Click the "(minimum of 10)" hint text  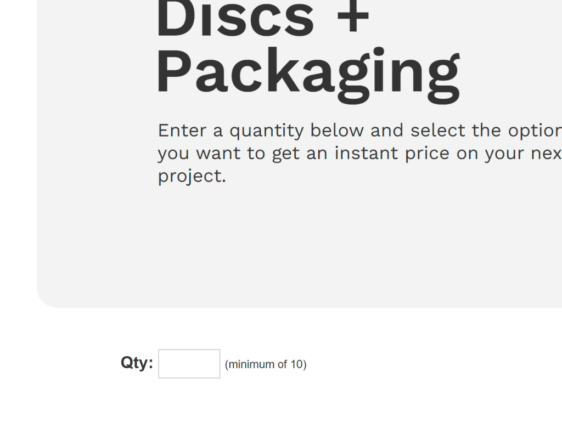pos(266,364)
